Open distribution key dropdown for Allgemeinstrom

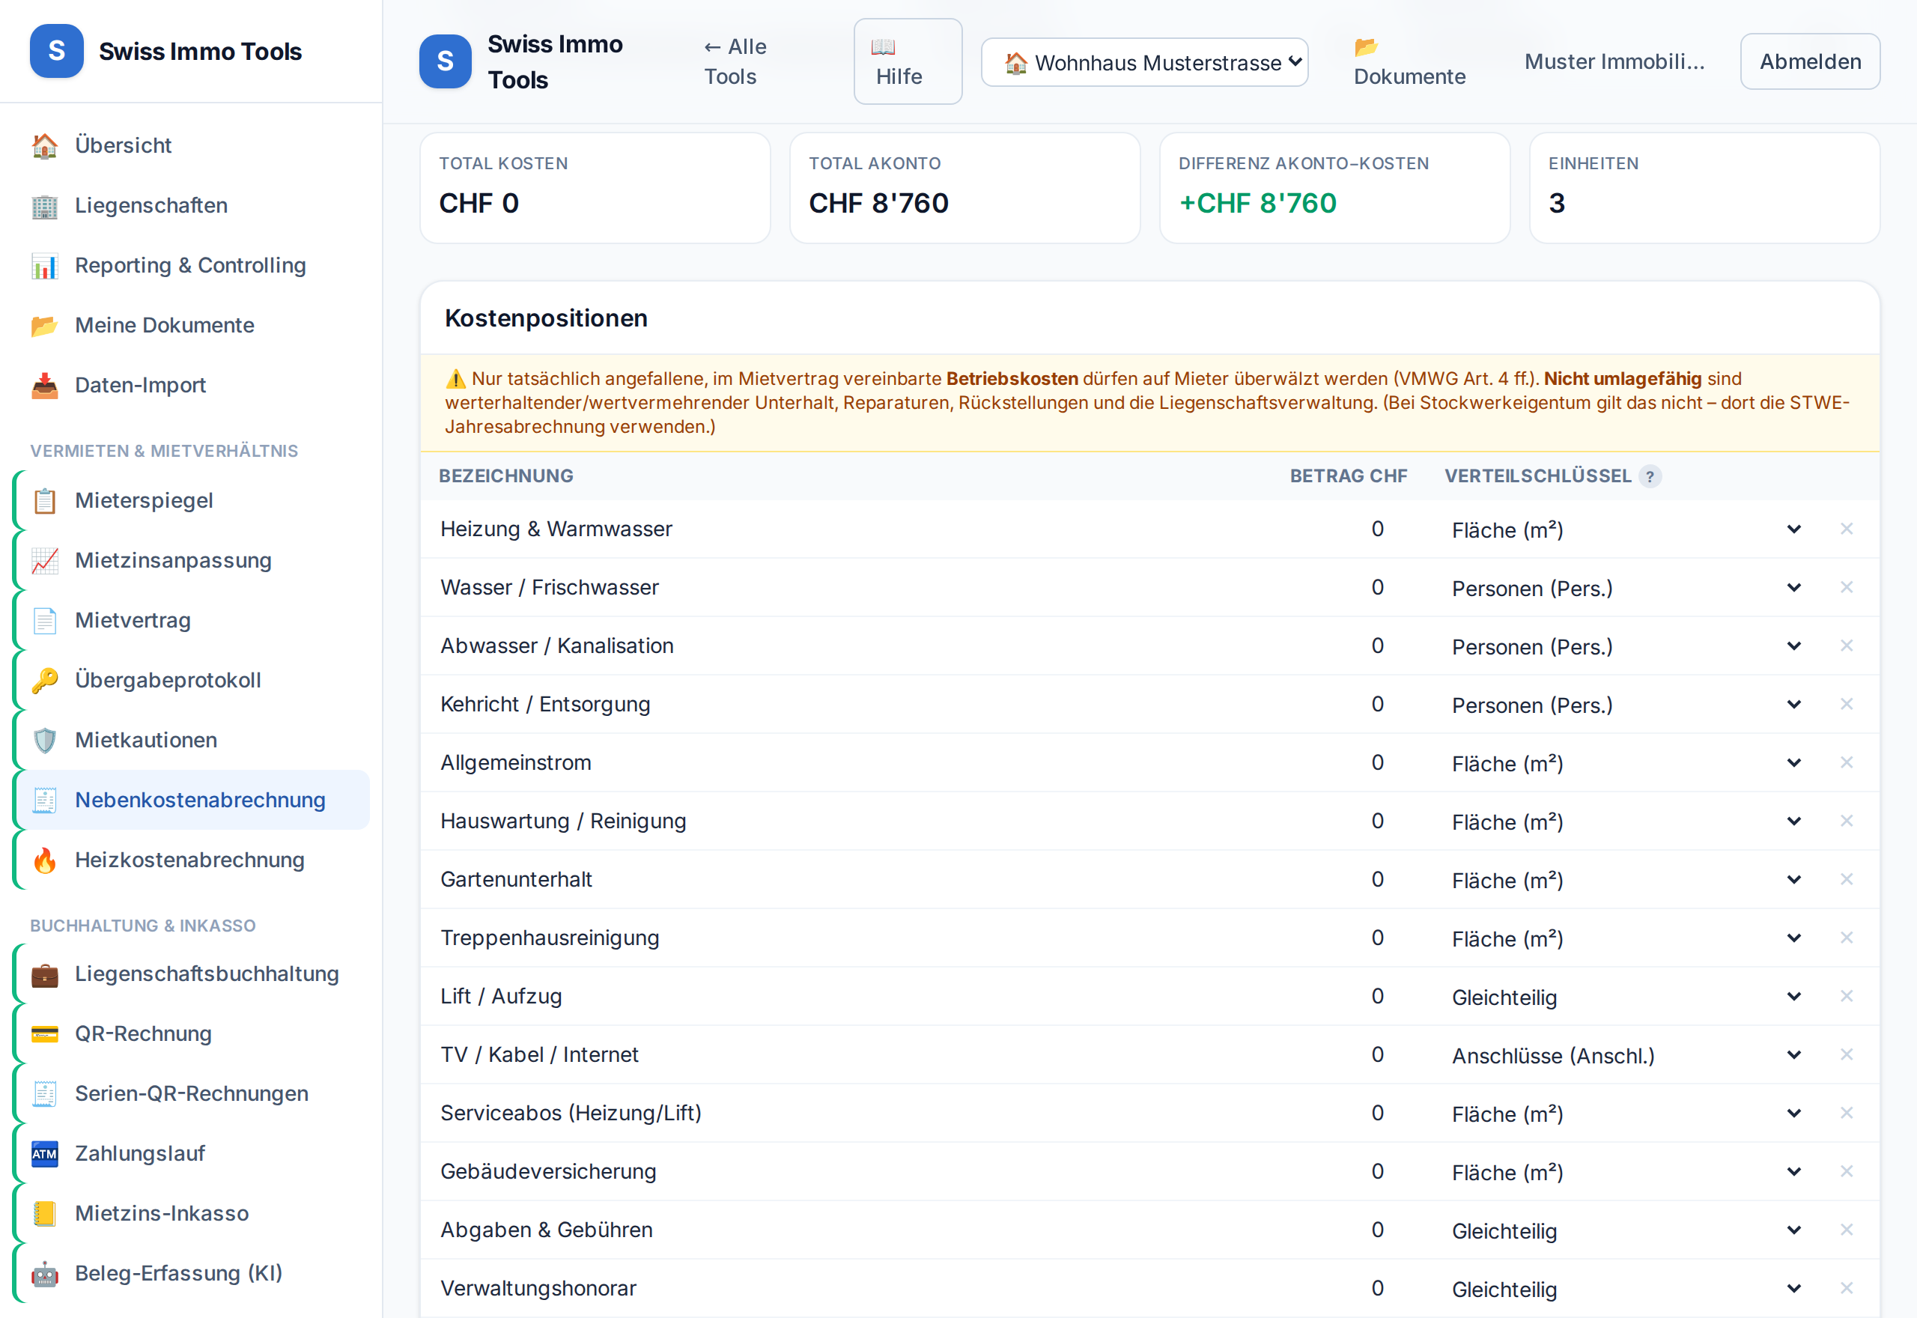coord(1626,763)
